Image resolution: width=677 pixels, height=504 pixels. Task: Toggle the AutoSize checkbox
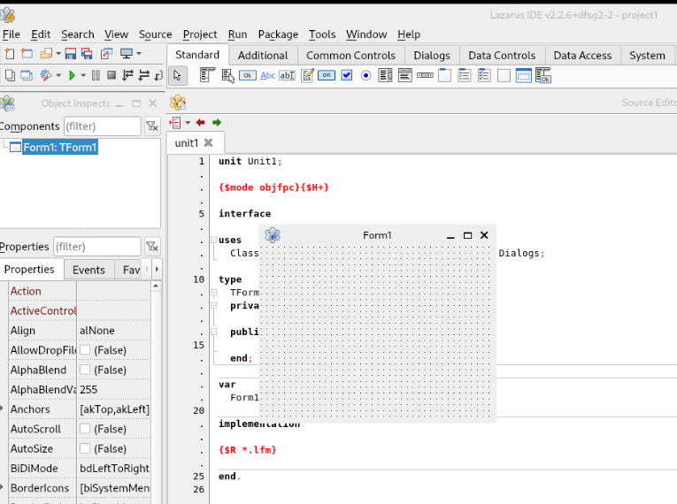(85, 449)
